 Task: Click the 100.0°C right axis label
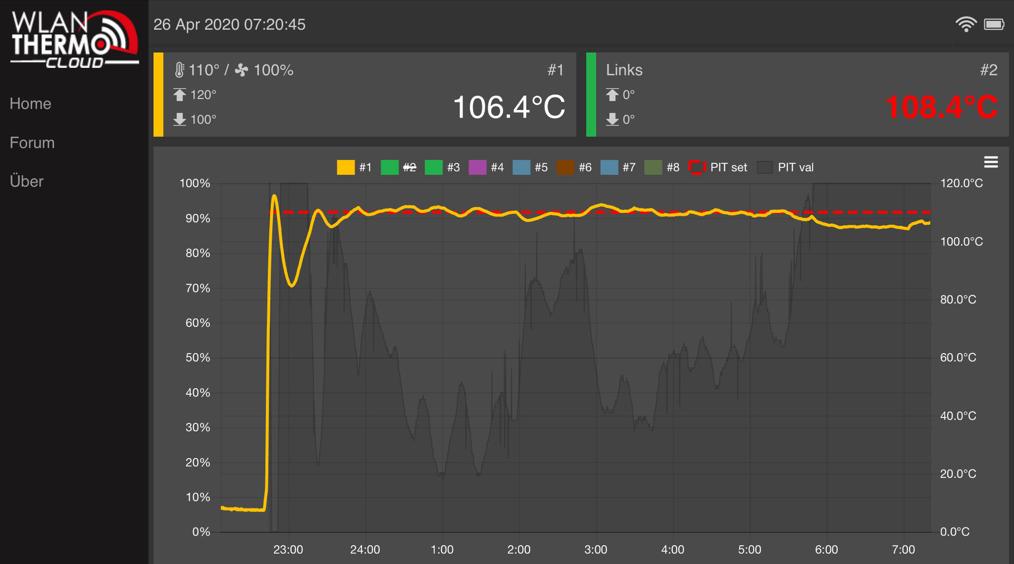961,242
